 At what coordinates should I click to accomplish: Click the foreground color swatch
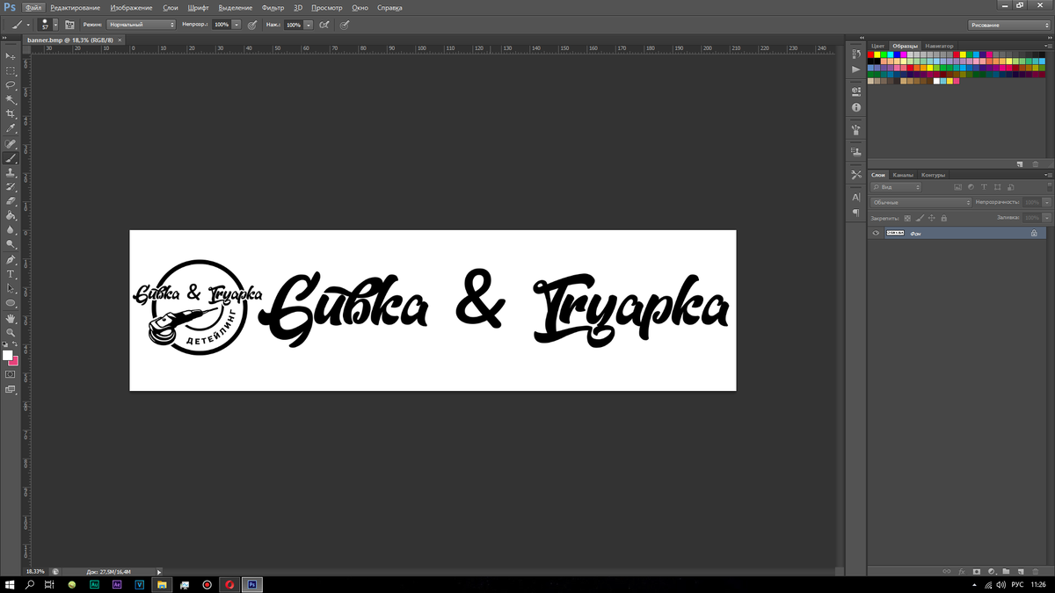click(x=8, y=356)
